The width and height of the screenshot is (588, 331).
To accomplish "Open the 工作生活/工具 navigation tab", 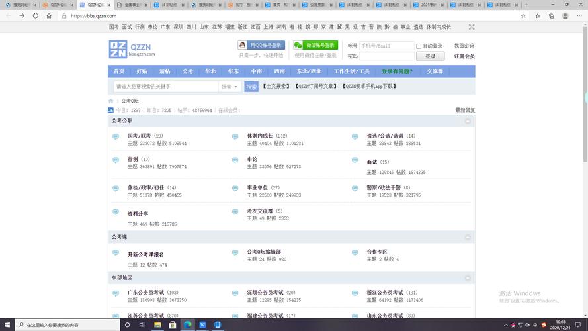I will click(352, 71).
